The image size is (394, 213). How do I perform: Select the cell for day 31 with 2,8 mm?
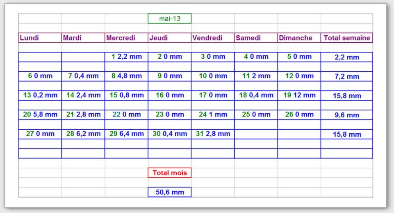tap(212, 134)
